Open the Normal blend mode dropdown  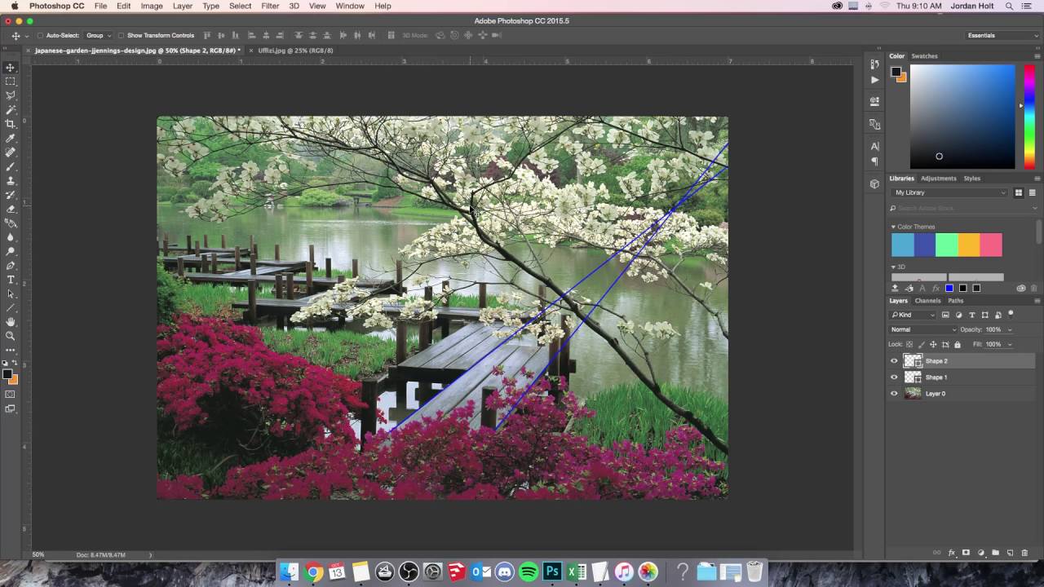pyautogui.click(x=922, y=329)
